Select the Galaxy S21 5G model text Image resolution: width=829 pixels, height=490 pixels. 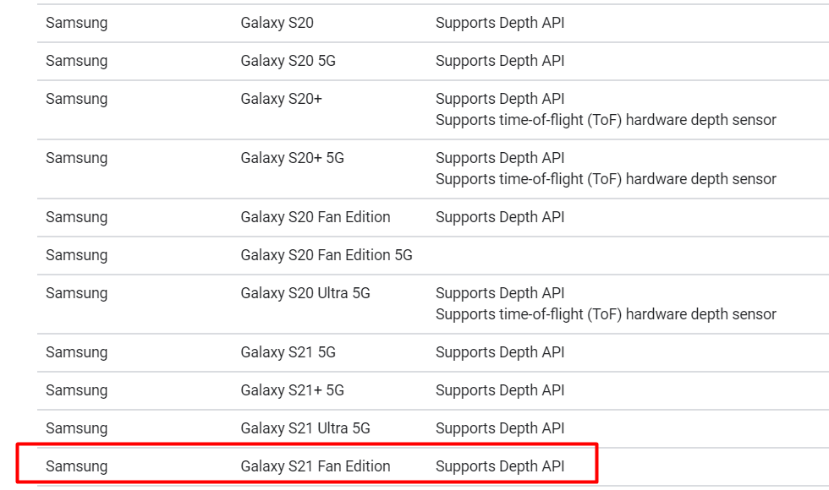(x=288, y=352)
